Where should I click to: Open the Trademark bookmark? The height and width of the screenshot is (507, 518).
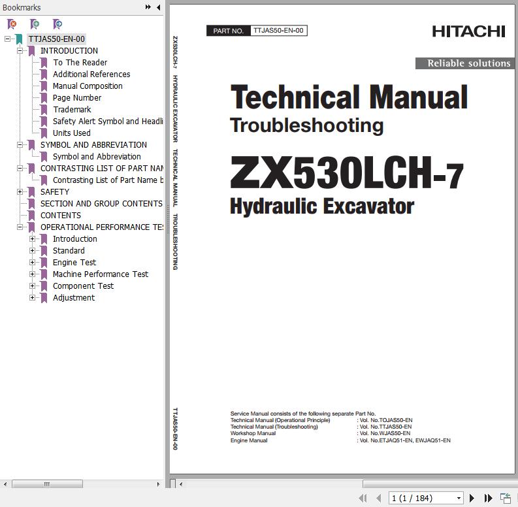72,109
